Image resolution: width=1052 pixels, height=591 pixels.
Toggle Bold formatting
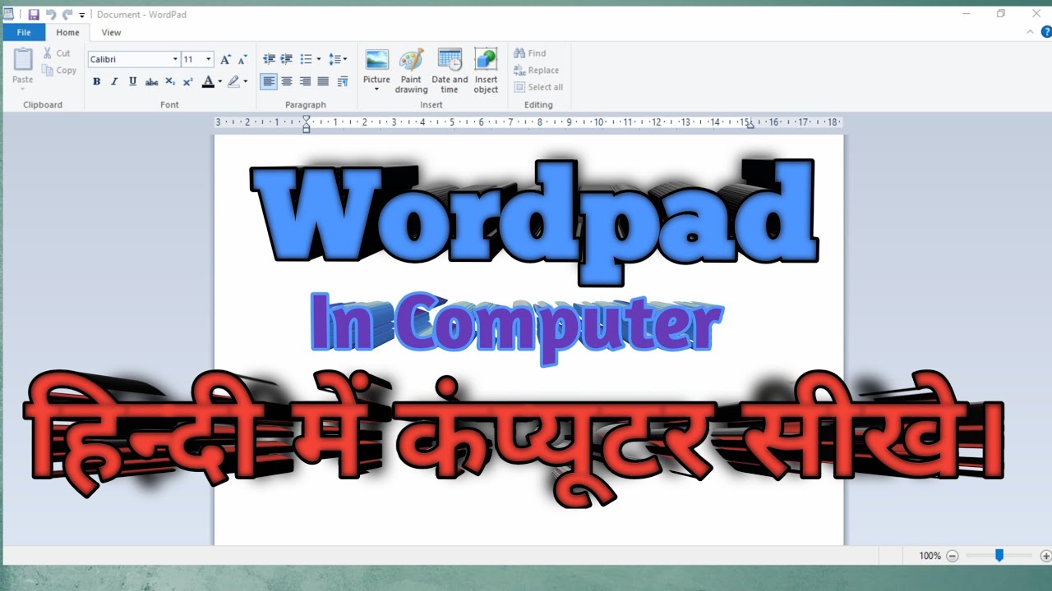[96, 81]
